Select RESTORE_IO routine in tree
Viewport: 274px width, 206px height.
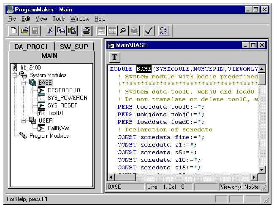(x=64, y=90)
